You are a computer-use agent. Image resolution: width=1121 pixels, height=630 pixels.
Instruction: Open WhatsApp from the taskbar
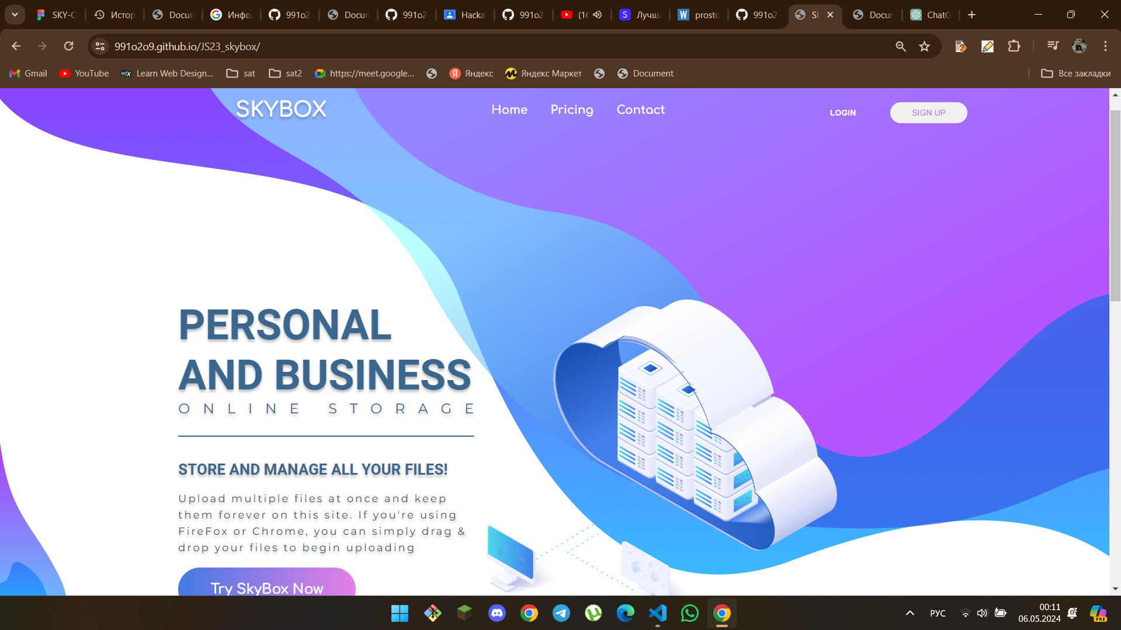point(690,613)
